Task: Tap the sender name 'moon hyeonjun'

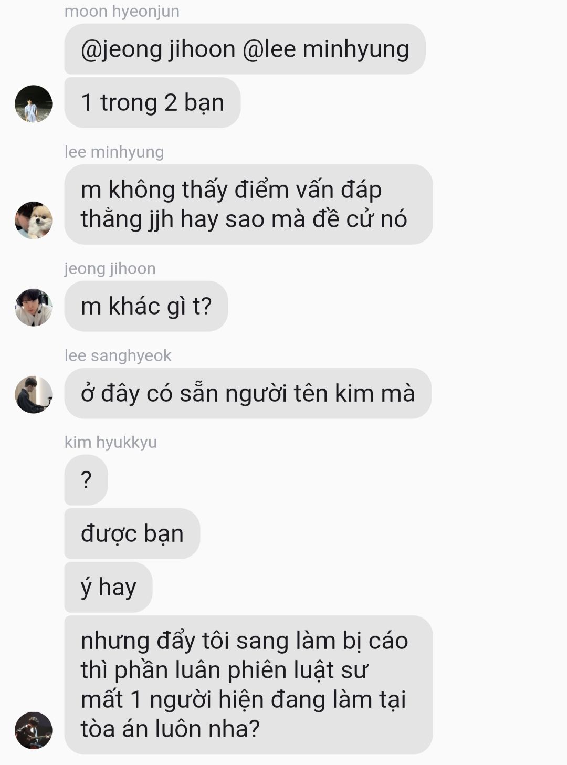Action: [x=122, y=11]
